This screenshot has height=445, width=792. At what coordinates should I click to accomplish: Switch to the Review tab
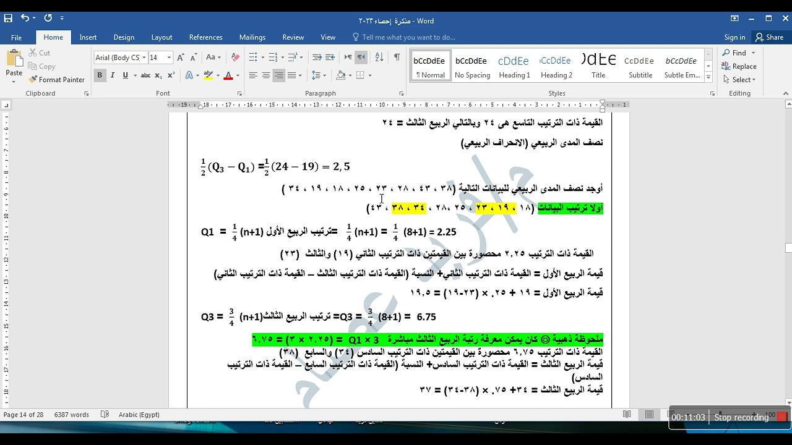pyautogui.click(x=293, y=37)
